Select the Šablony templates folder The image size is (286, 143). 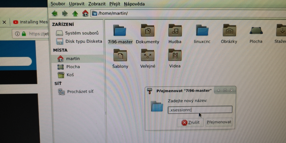(120, 56)
